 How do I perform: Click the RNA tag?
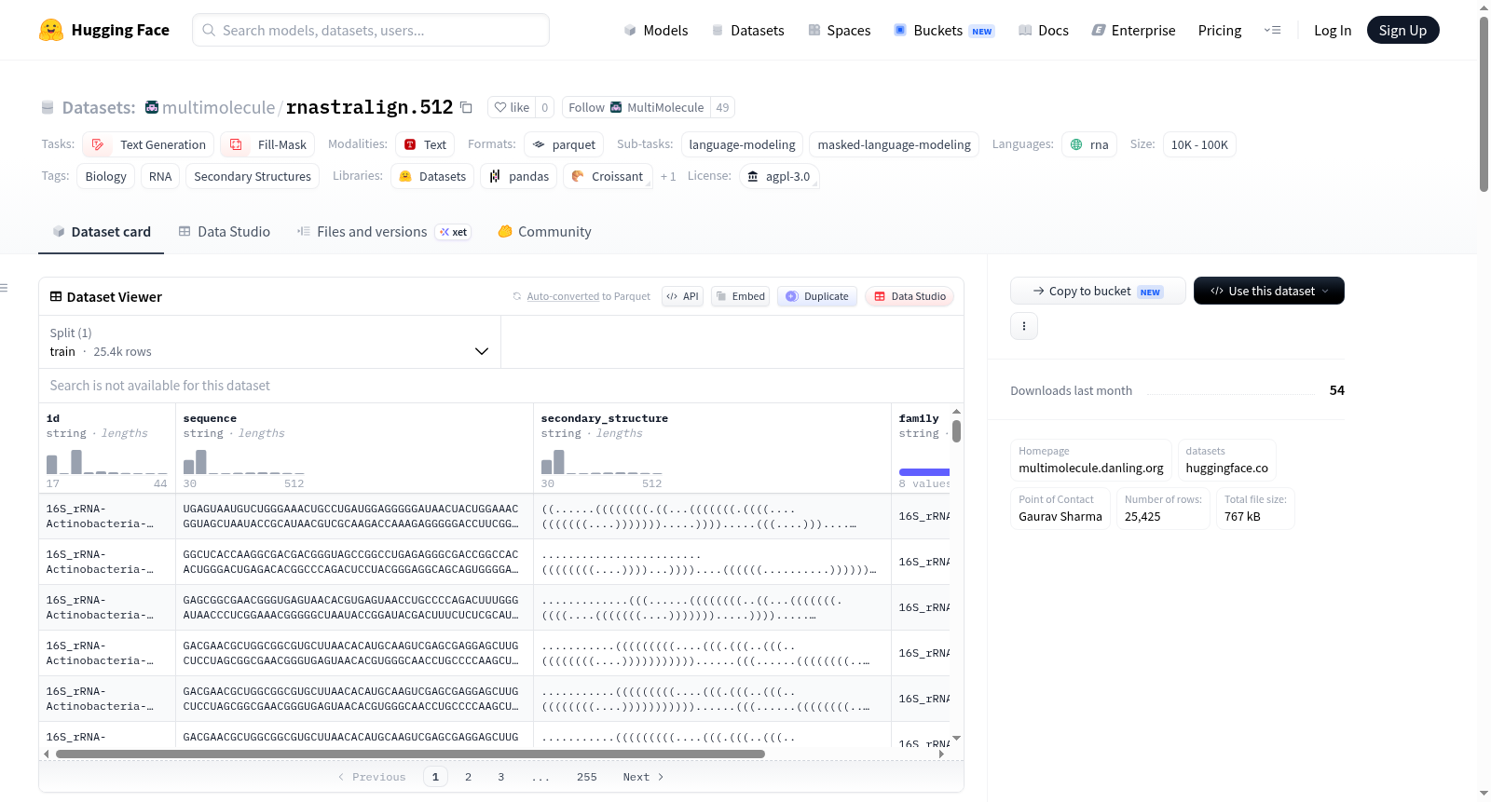(160, 176)
